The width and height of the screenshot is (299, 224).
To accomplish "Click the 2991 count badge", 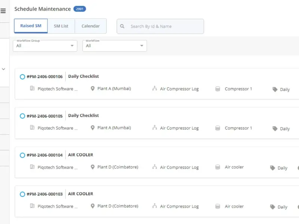I will pos(80,9).
